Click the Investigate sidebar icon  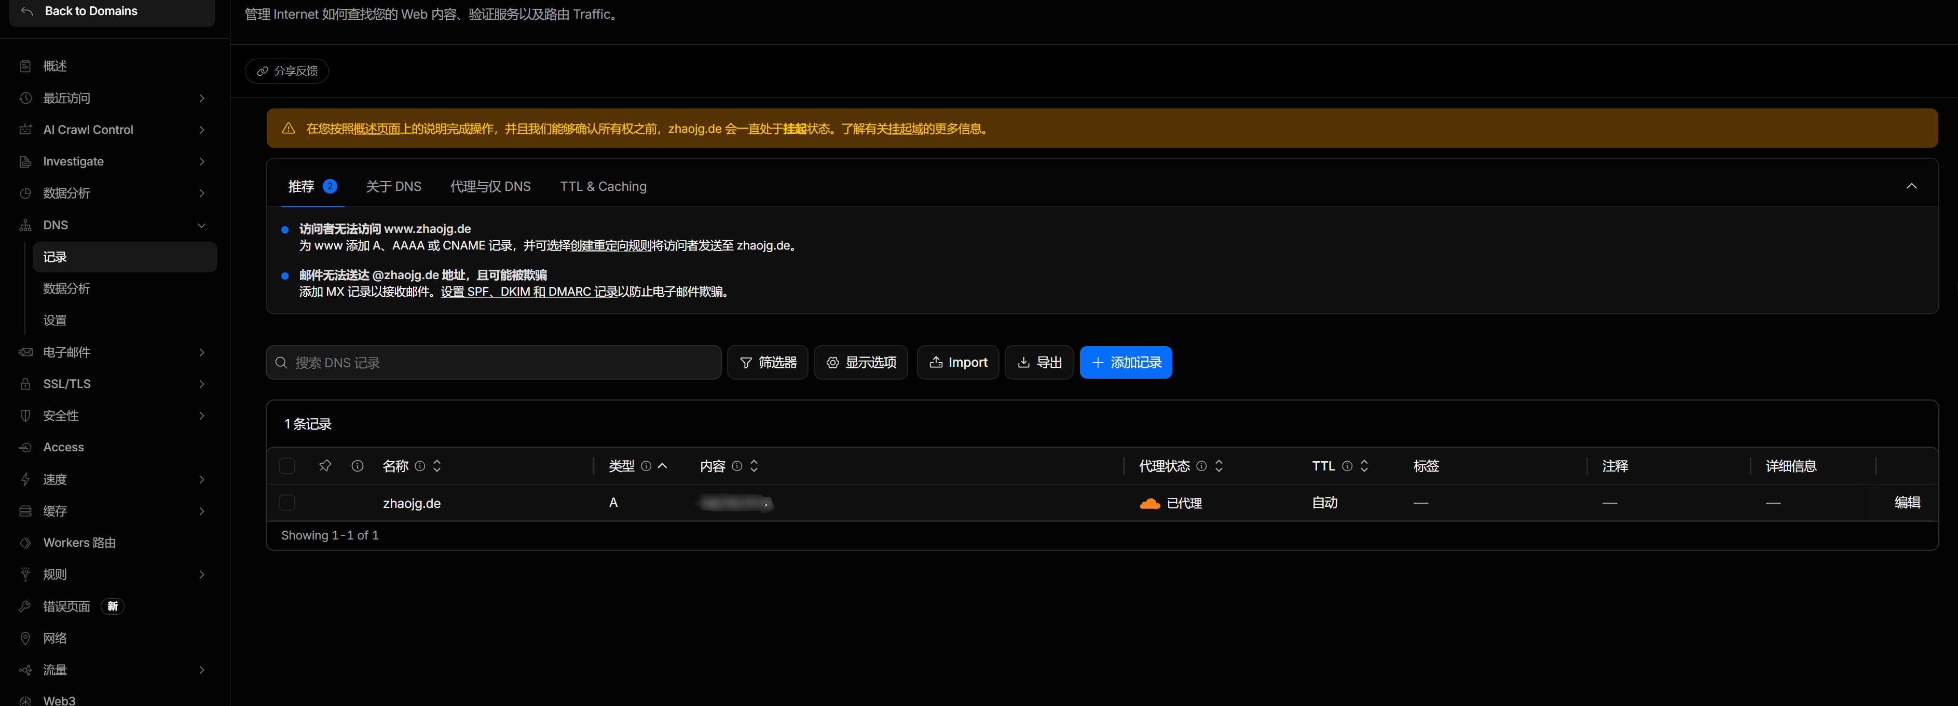[x=26, y=162]
